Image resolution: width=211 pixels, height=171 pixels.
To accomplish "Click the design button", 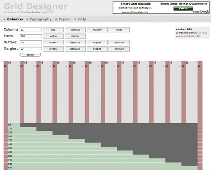I will [x=30, y=55].
